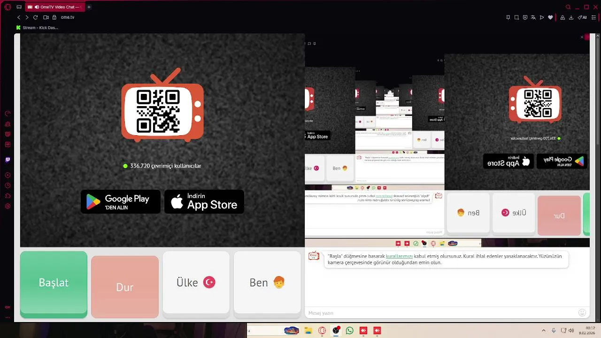Open the Stream - Kick Dashboard bookmark

point(37,28)
